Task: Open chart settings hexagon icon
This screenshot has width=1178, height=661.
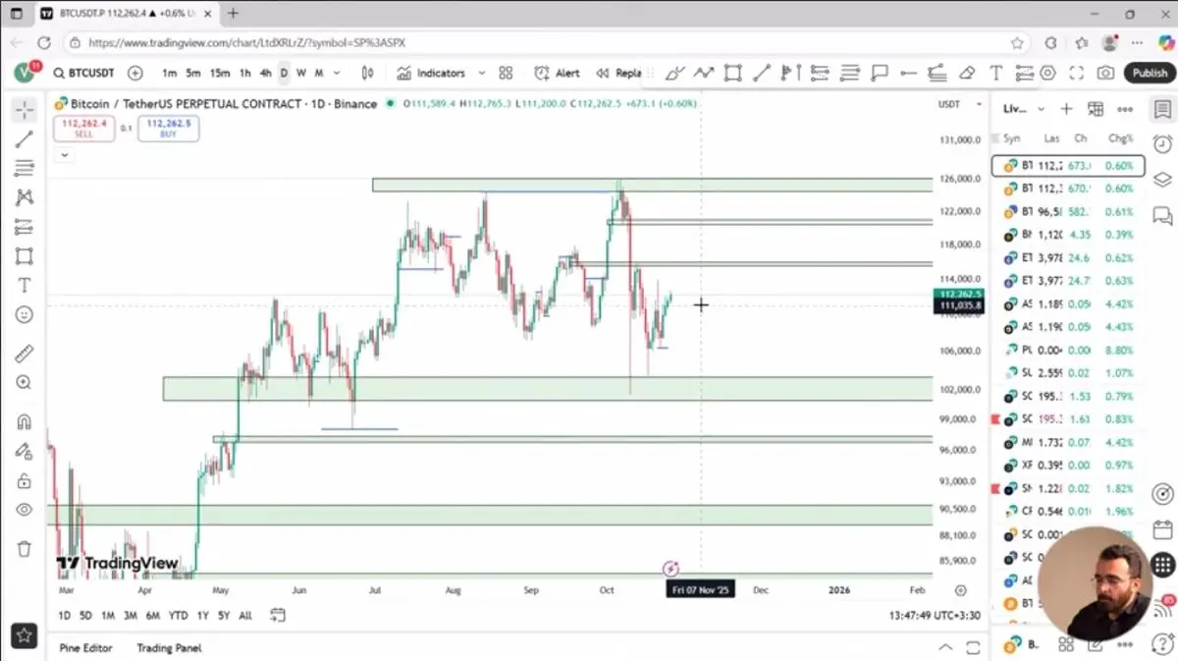Action: 1048,73
